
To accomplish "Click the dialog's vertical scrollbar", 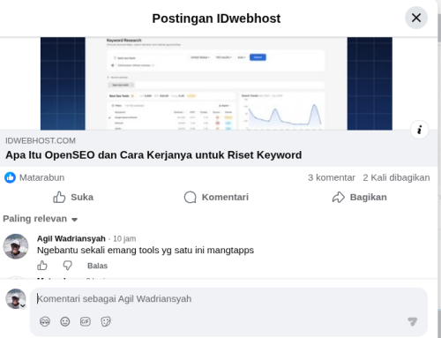I will click(439, 28).
